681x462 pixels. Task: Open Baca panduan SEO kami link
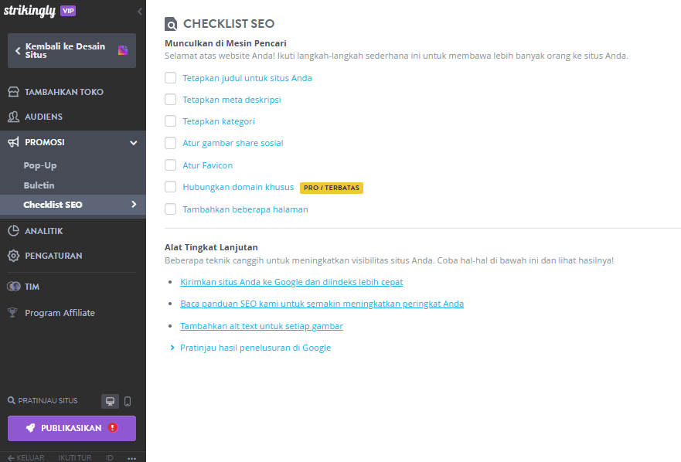pos(322,304)
